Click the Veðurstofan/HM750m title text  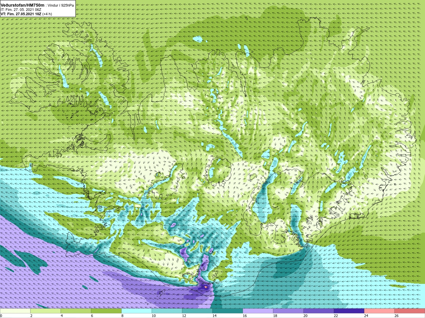pyautogui.click(x=23, y=5)
